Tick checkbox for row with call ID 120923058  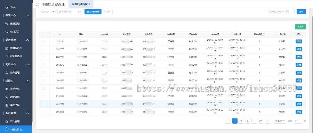pyautogui.click(x=43, y=65)
